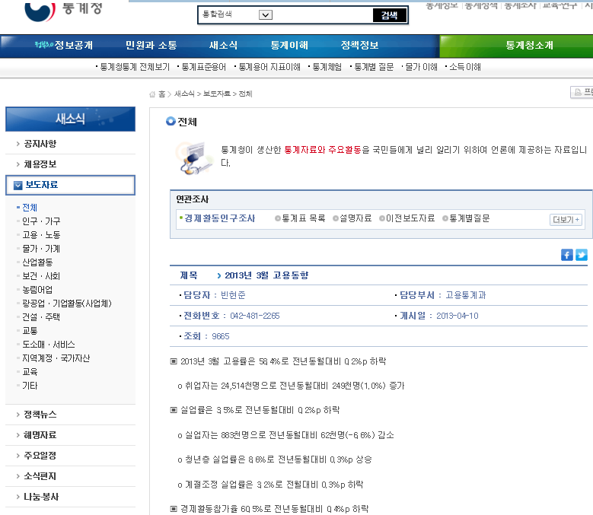Select 물가 · 가계 category in sidebar
593x515 pixels.
click(41, 249)
